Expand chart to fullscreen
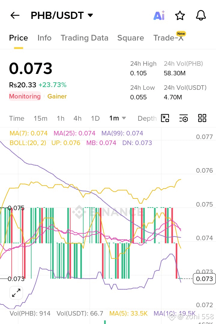Image resolution: width=216 pixels, height=324 pixels. (x=16, y=293)
